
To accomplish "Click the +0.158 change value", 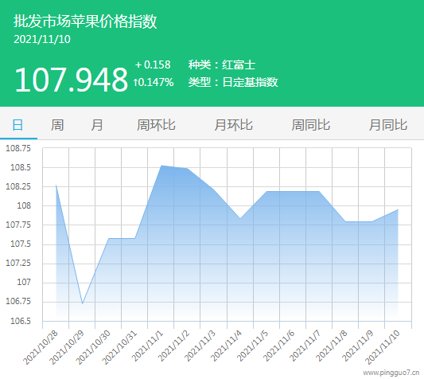I will [153, 64].
